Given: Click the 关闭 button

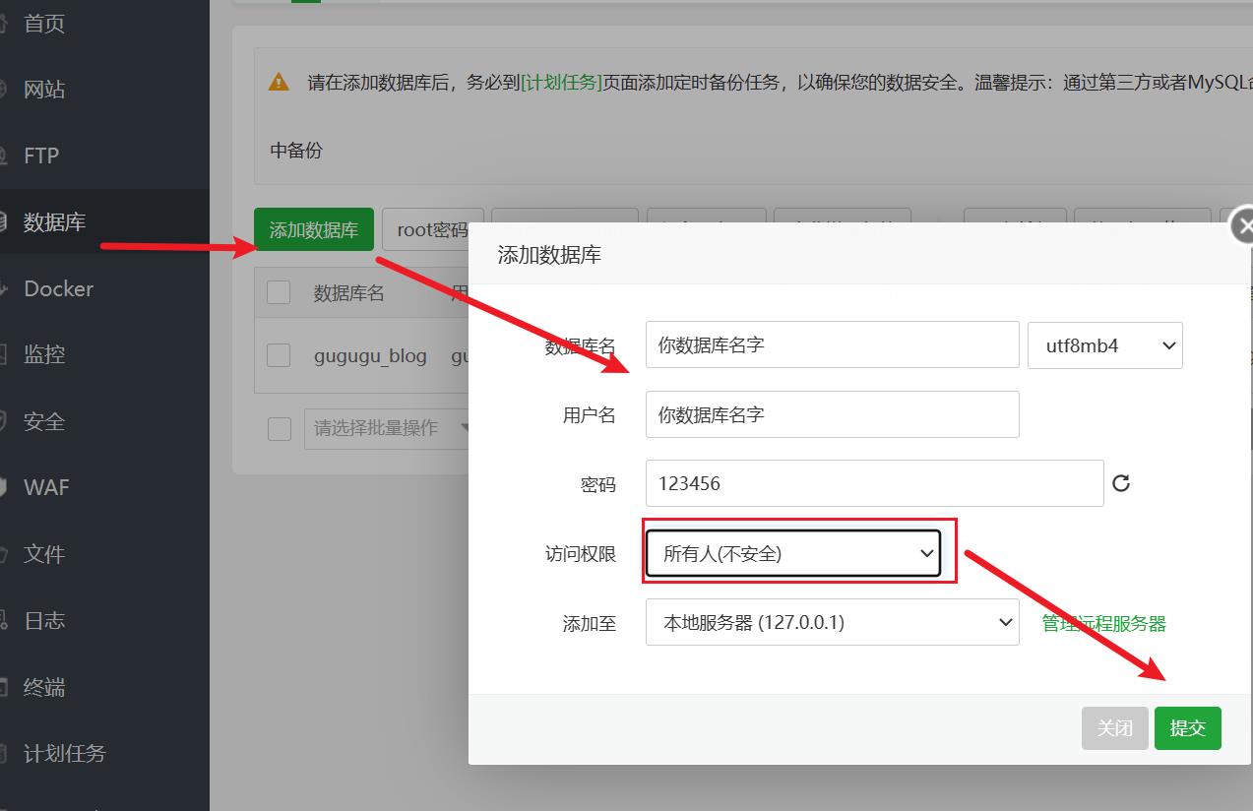Looking at the screenshot, I should [x=1115, y=728].
